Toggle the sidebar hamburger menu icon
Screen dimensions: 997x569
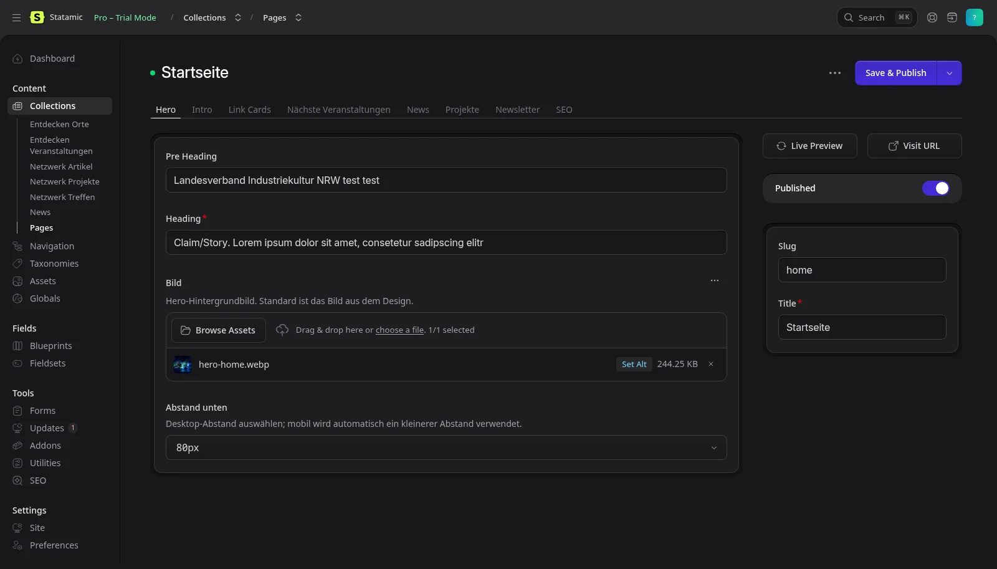click(16, 17)
